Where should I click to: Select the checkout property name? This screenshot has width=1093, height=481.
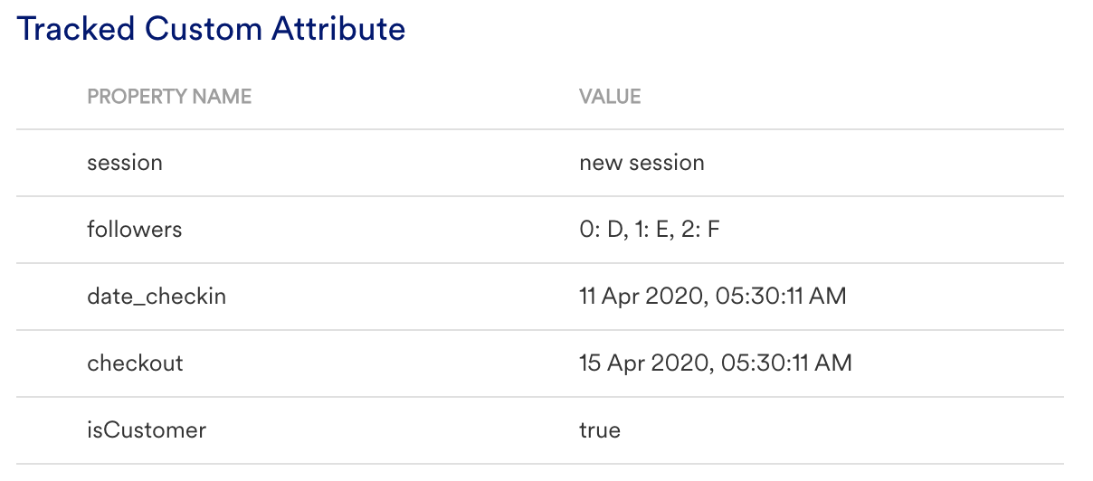click(135, 363)
